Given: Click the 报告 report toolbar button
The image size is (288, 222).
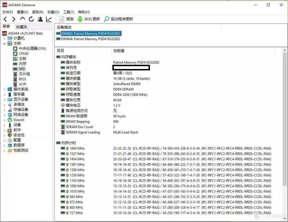Looking at the screenshot, I should coord(66,19).
